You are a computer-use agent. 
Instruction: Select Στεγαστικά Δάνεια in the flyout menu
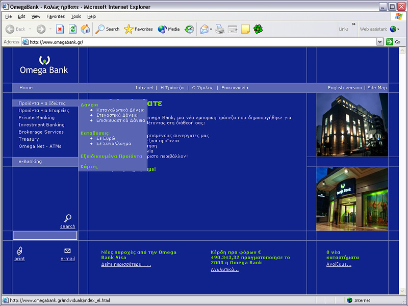click(117, 115)
